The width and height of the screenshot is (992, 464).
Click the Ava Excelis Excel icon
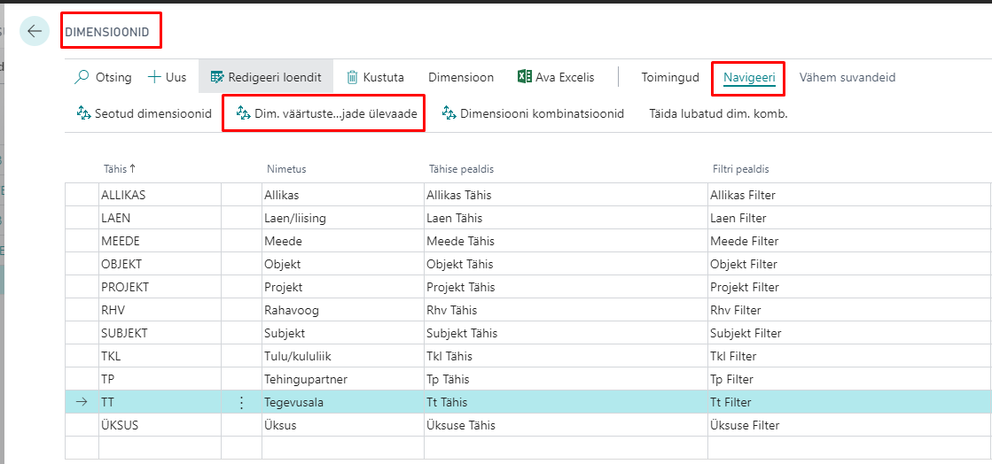pos(525,78)
